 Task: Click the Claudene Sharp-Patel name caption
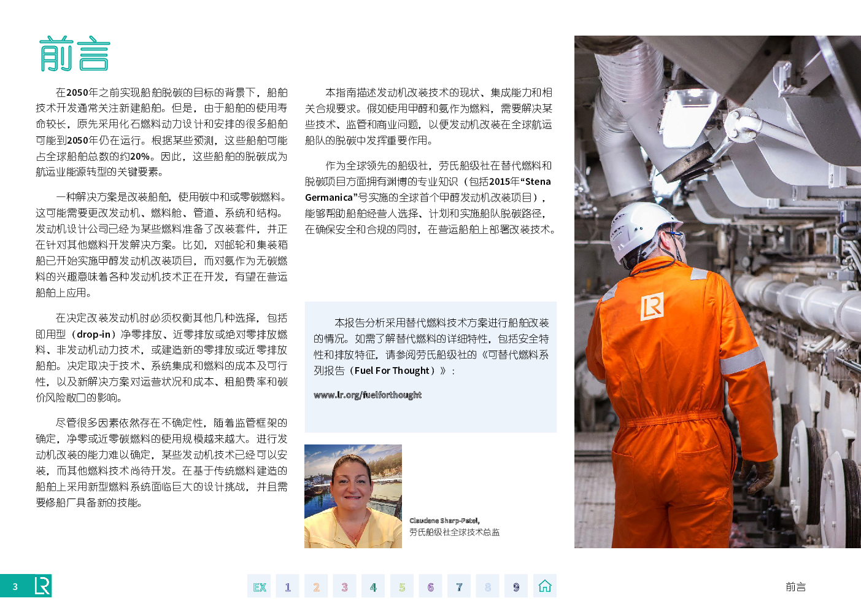pos(444,521)
